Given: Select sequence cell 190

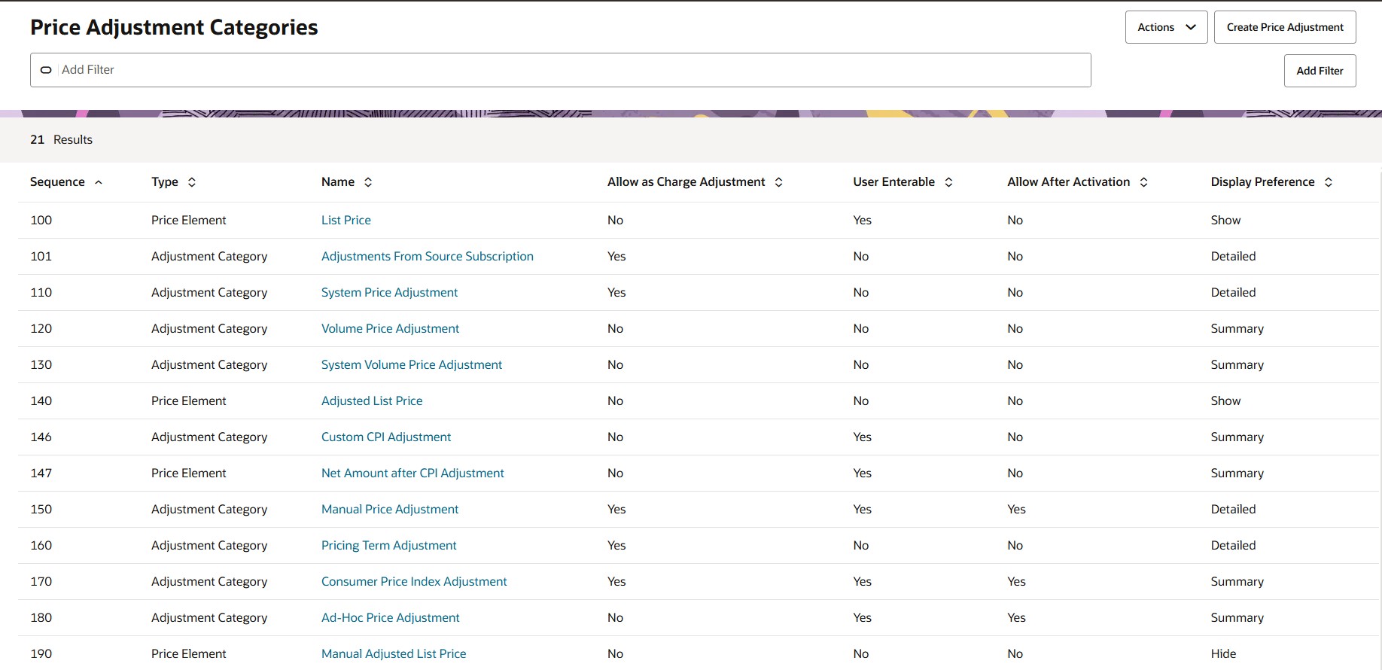Looking at the screenshot, I should point(41,653).
